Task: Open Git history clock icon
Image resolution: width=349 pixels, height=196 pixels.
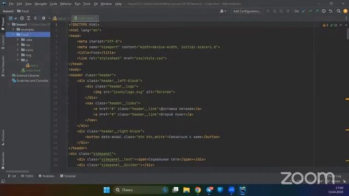Action: tap(323, 11)
